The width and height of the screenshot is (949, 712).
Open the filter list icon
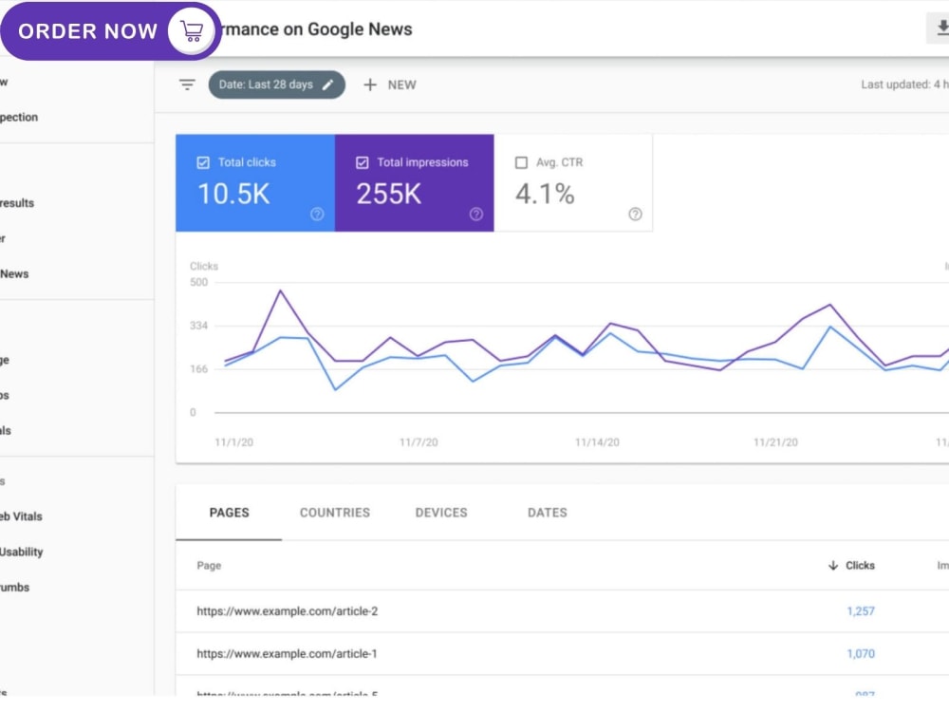(x=187, y=84)
